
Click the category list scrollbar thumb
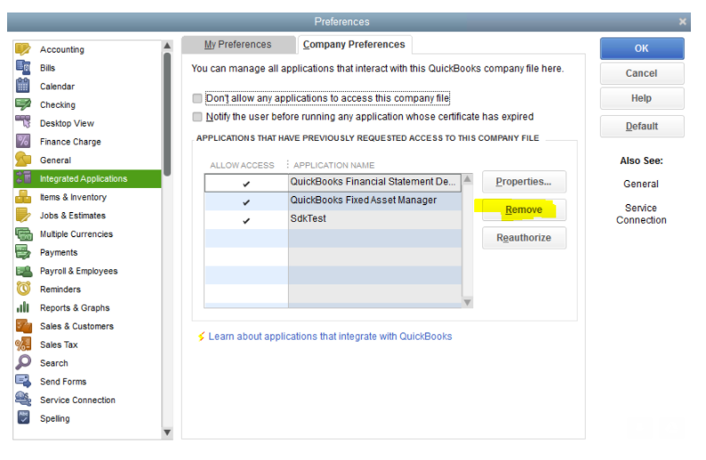point(167,114)
